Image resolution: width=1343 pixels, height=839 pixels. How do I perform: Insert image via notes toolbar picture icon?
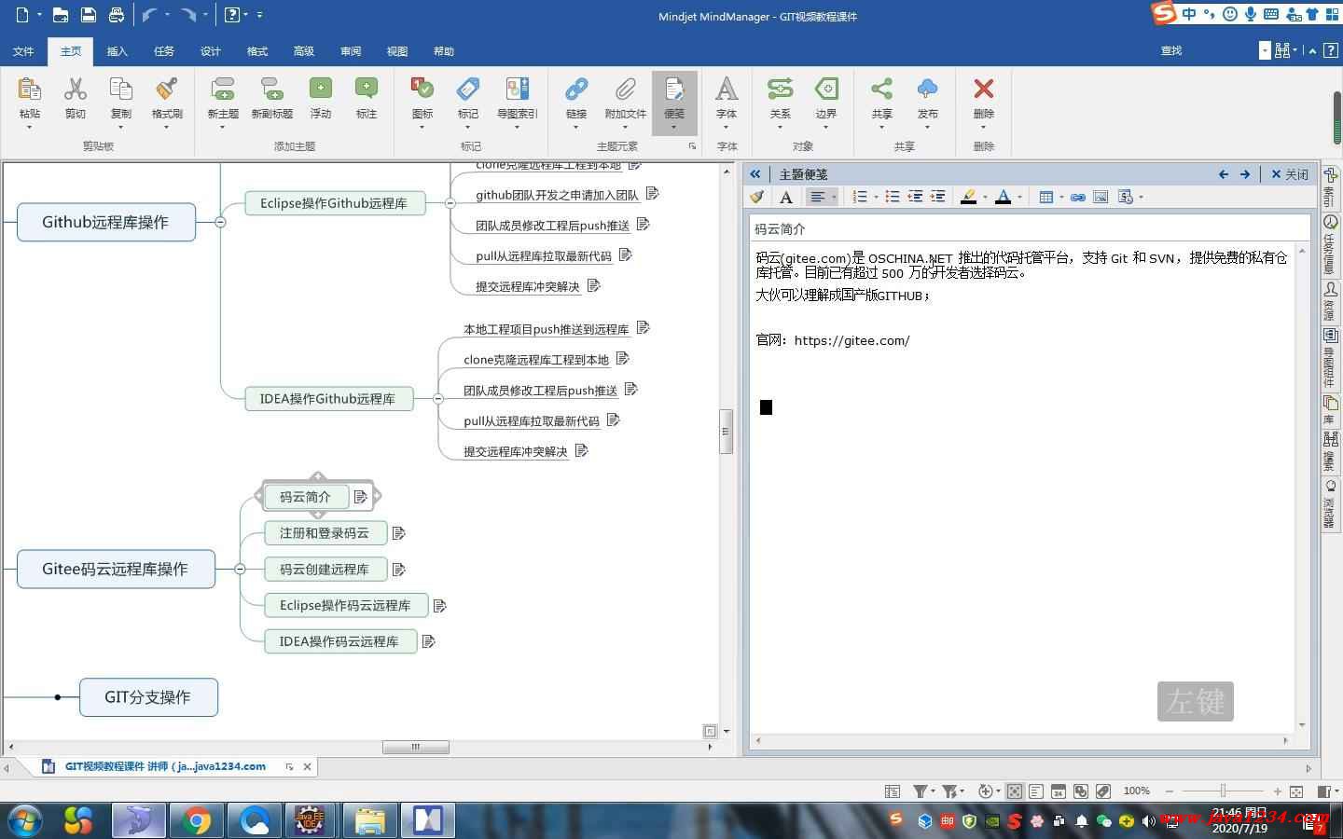1101,197
